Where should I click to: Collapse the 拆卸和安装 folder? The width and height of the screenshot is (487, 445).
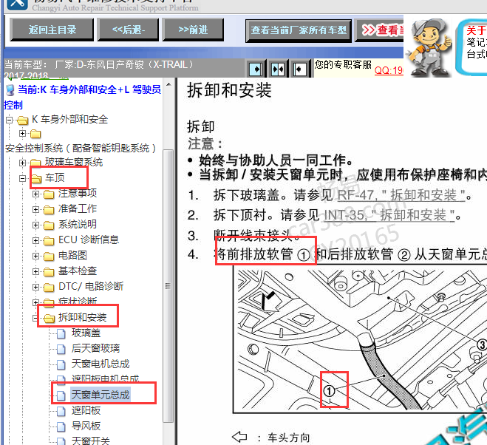[35, 318]
